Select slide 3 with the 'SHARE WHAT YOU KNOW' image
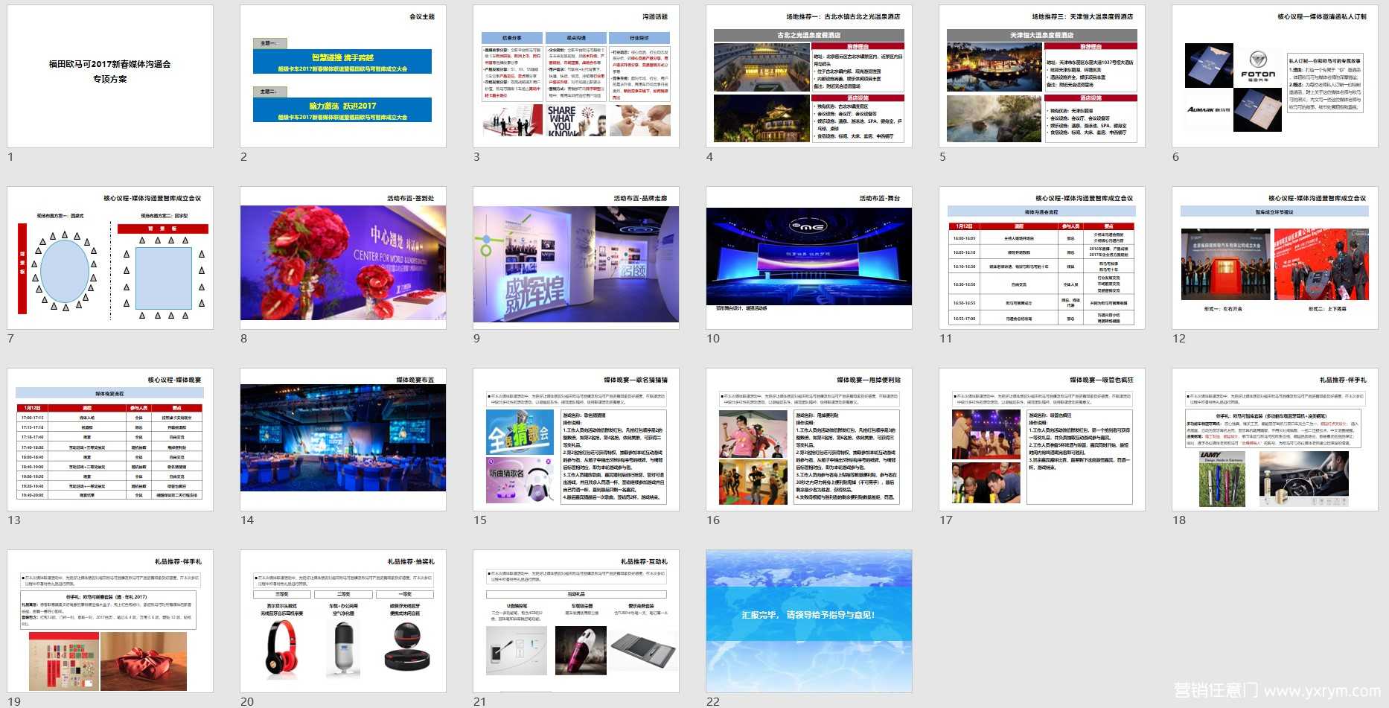Image resolution: width=1389 pixels, height=708 pixels. point(576,76)
